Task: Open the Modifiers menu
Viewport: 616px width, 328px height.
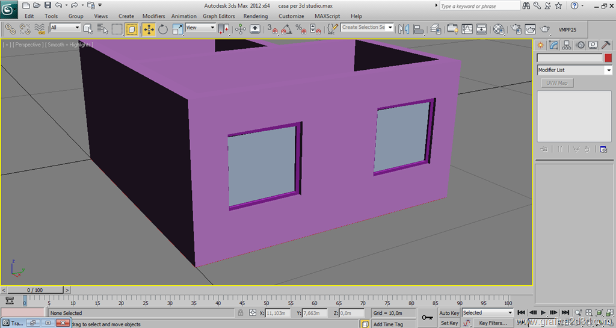Action: pyautogui.click(x=153, y=16)
